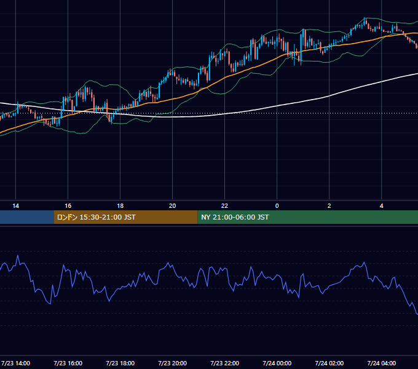Click hour label 2 on price chart axis

[x=329, y=206]
